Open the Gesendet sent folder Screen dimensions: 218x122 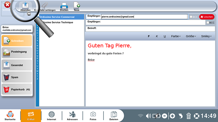tap(17, 65)
